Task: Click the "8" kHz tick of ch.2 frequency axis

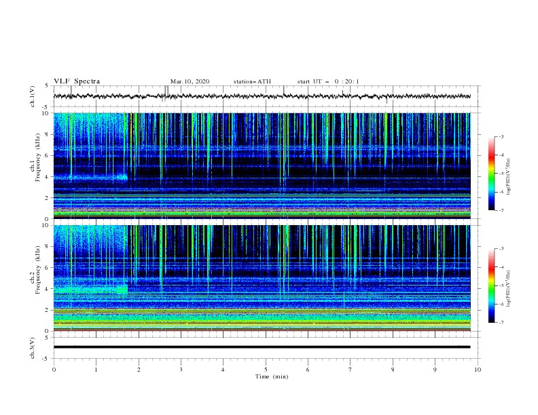Action: [x=47, y=247]
